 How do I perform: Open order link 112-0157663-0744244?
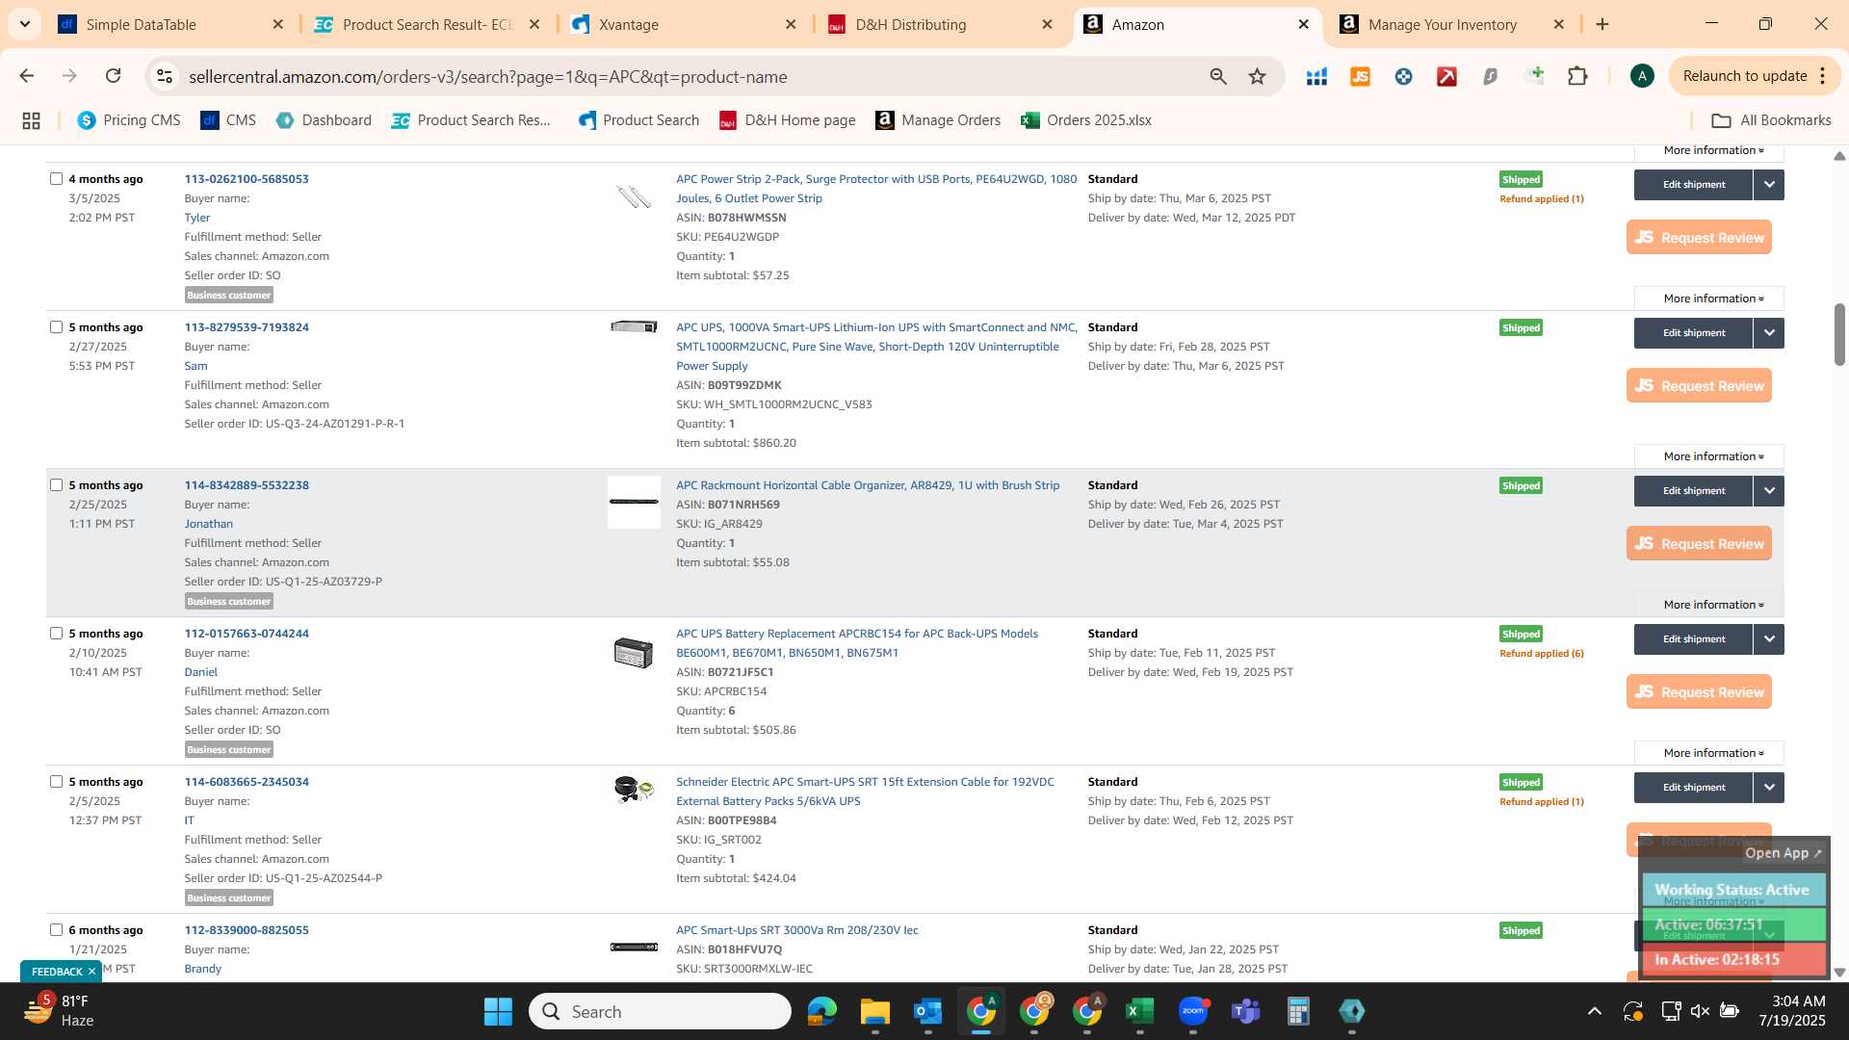(247, 634)
